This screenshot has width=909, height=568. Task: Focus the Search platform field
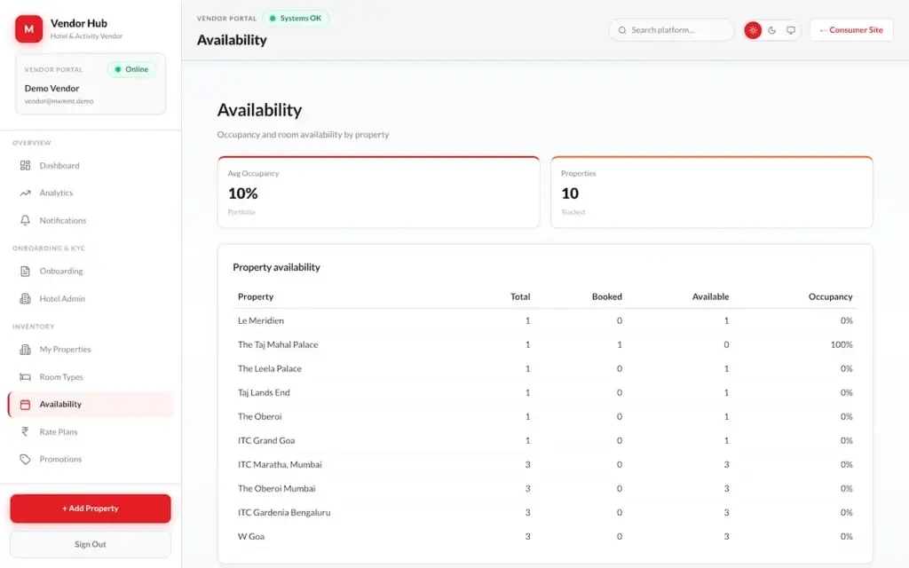point(671,30)
